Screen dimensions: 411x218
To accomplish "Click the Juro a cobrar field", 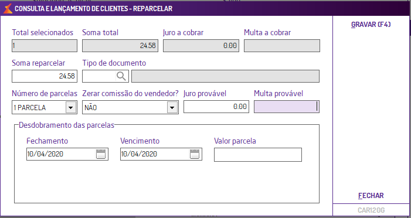I will [201, 46].
